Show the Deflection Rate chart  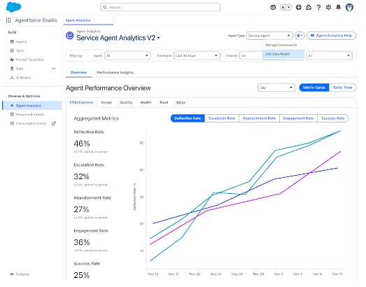pos(188,118)
